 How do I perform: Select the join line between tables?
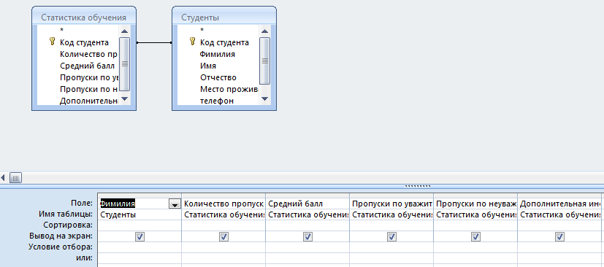pos(154,42)
